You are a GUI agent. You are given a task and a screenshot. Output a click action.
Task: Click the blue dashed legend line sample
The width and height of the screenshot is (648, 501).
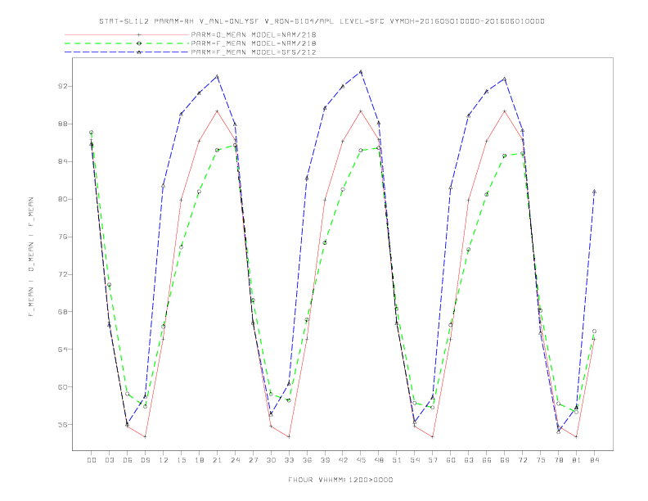coord(127,52)
